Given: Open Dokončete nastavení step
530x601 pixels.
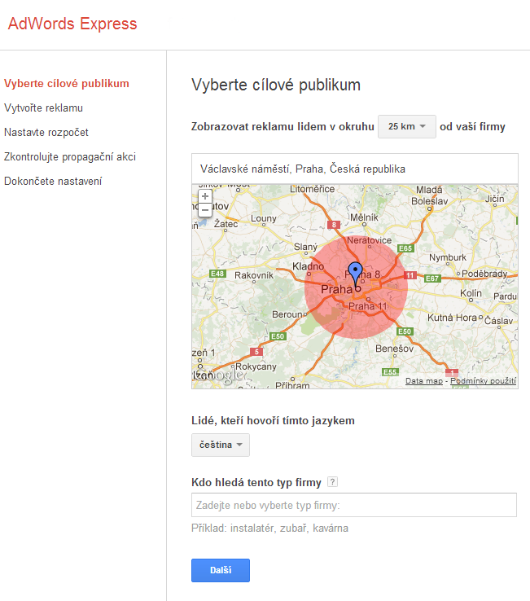Looking at the screenshot, I should [x=53, y=181].
